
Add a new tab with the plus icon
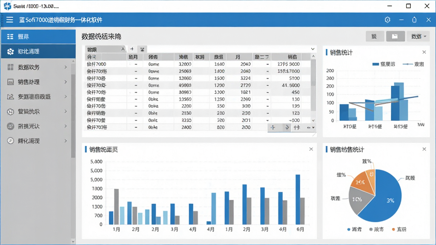click(x=132, y=49)
